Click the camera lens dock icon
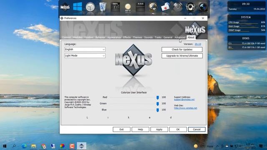 point(203,7)
